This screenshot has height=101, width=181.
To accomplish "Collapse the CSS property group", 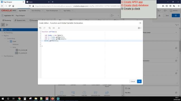I will pos(126,88).
